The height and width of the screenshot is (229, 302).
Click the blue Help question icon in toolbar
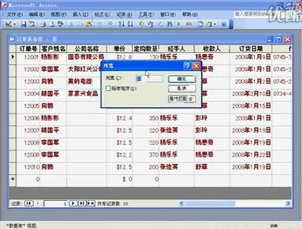tap(224, 24)
